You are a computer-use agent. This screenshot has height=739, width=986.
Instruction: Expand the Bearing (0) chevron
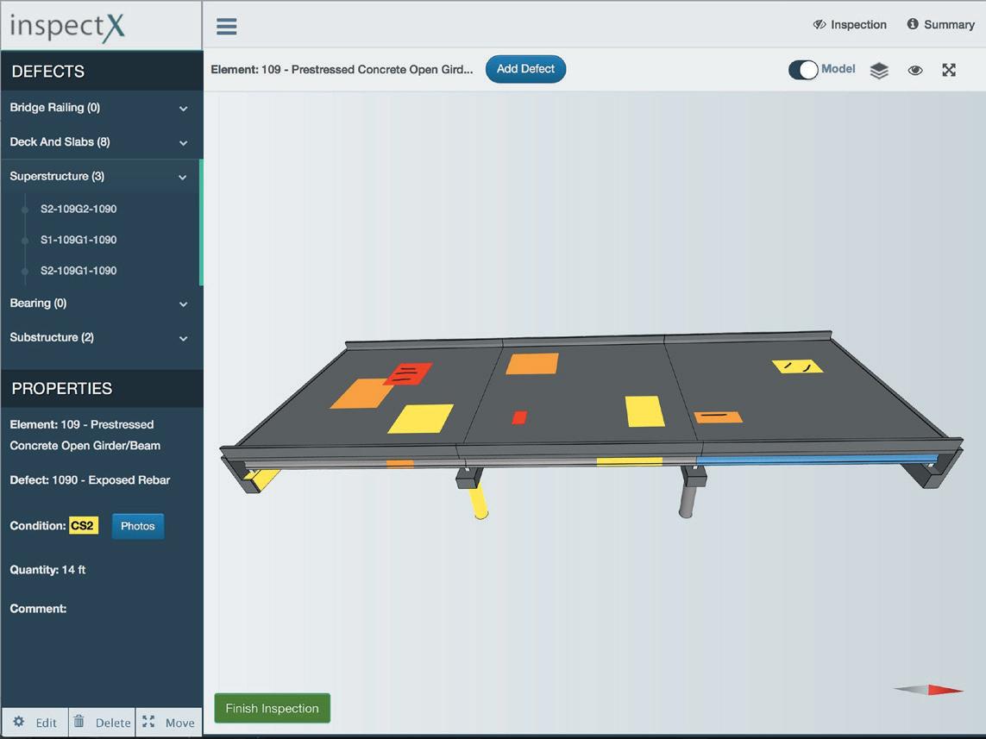coord(183,304)
